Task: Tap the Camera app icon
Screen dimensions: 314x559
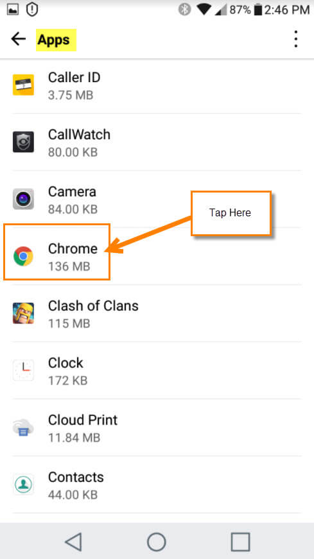Action: click(x=23, y=199)
